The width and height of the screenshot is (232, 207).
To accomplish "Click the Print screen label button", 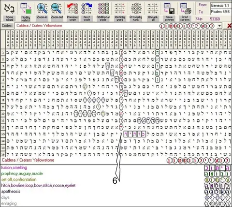I will [x=185, y=18].
